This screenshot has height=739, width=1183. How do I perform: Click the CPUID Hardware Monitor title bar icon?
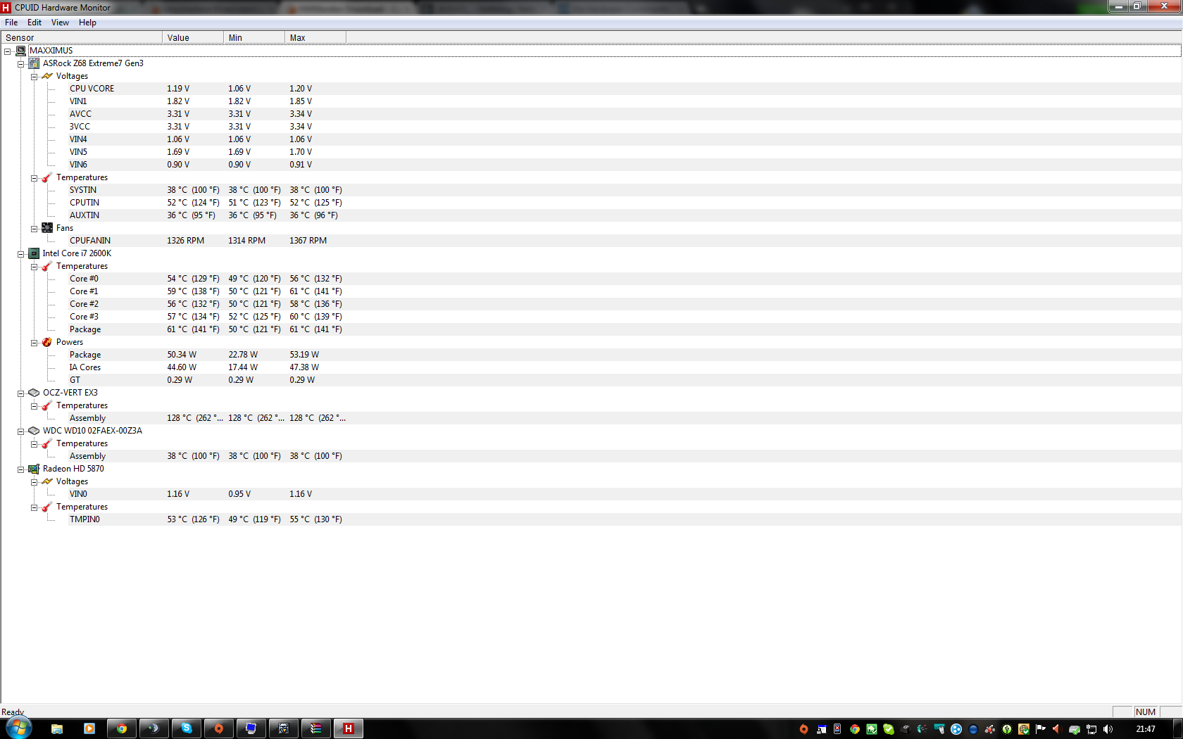(x=6, y=7)
